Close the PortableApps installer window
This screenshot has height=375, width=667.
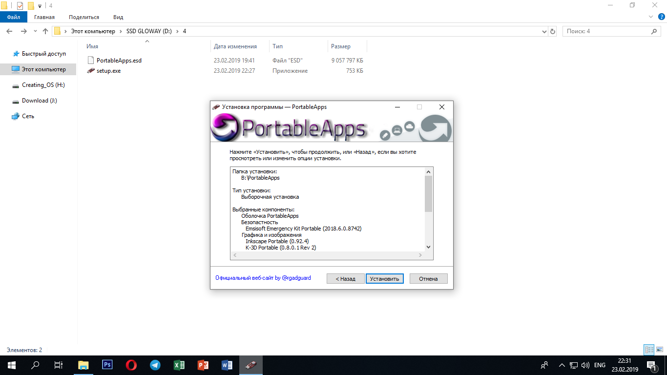pos(441,107)
